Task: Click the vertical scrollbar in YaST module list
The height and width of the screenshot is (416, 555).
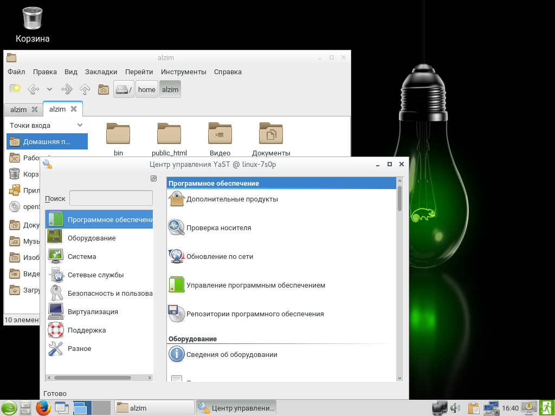Action: (400, 198)
